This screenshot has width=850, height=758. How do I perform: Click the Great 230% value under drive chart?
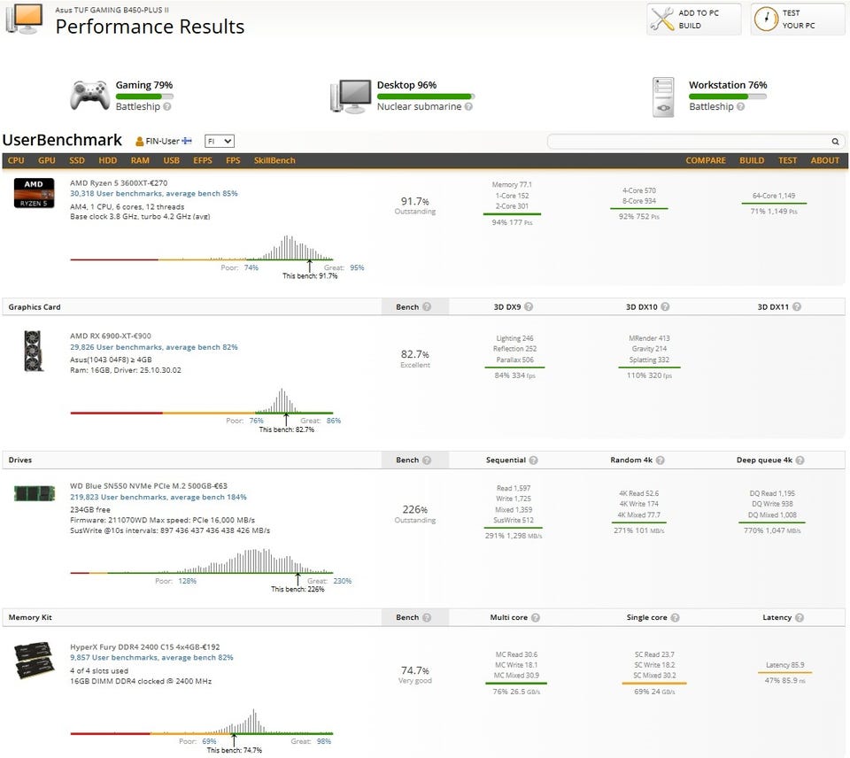pyautogui.click(x=342, y=581)
